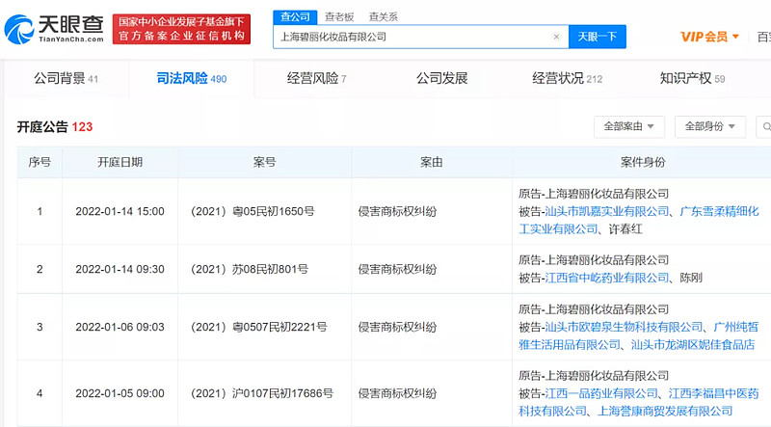Click hearing date 2022-01-06 09:03

coord(120,327)
